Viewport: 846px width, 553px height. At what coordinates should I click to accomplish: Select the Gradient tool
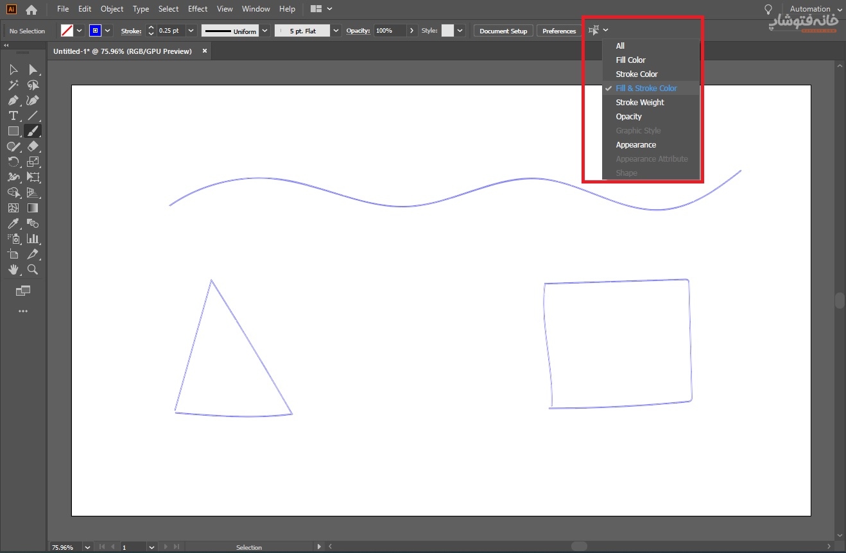pyautogui.click(x=33, y=208)
